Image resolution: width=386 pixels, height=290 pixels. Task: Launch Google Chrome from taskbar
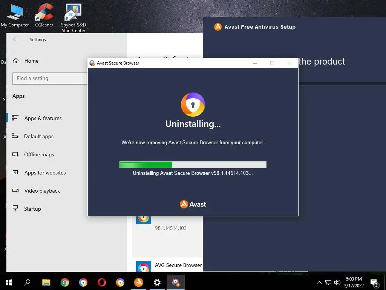(65, 282)
